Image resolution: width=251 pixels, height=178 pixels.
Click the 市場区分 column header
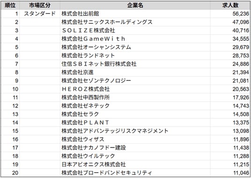pyautogui.click(x=40, y=6)
